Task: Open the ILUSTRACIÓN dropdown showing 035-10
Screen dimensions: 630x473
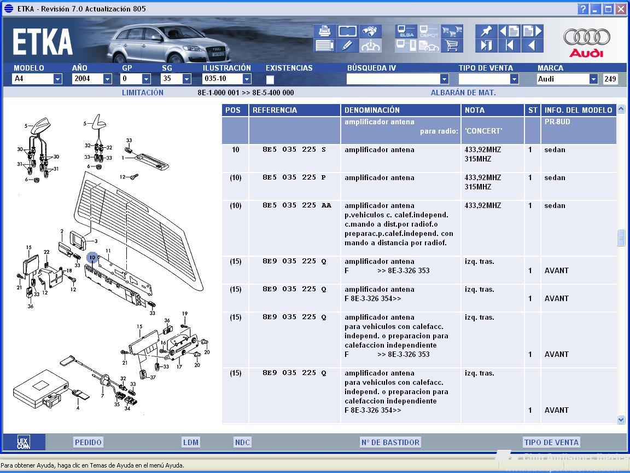Action: [247, 79]
